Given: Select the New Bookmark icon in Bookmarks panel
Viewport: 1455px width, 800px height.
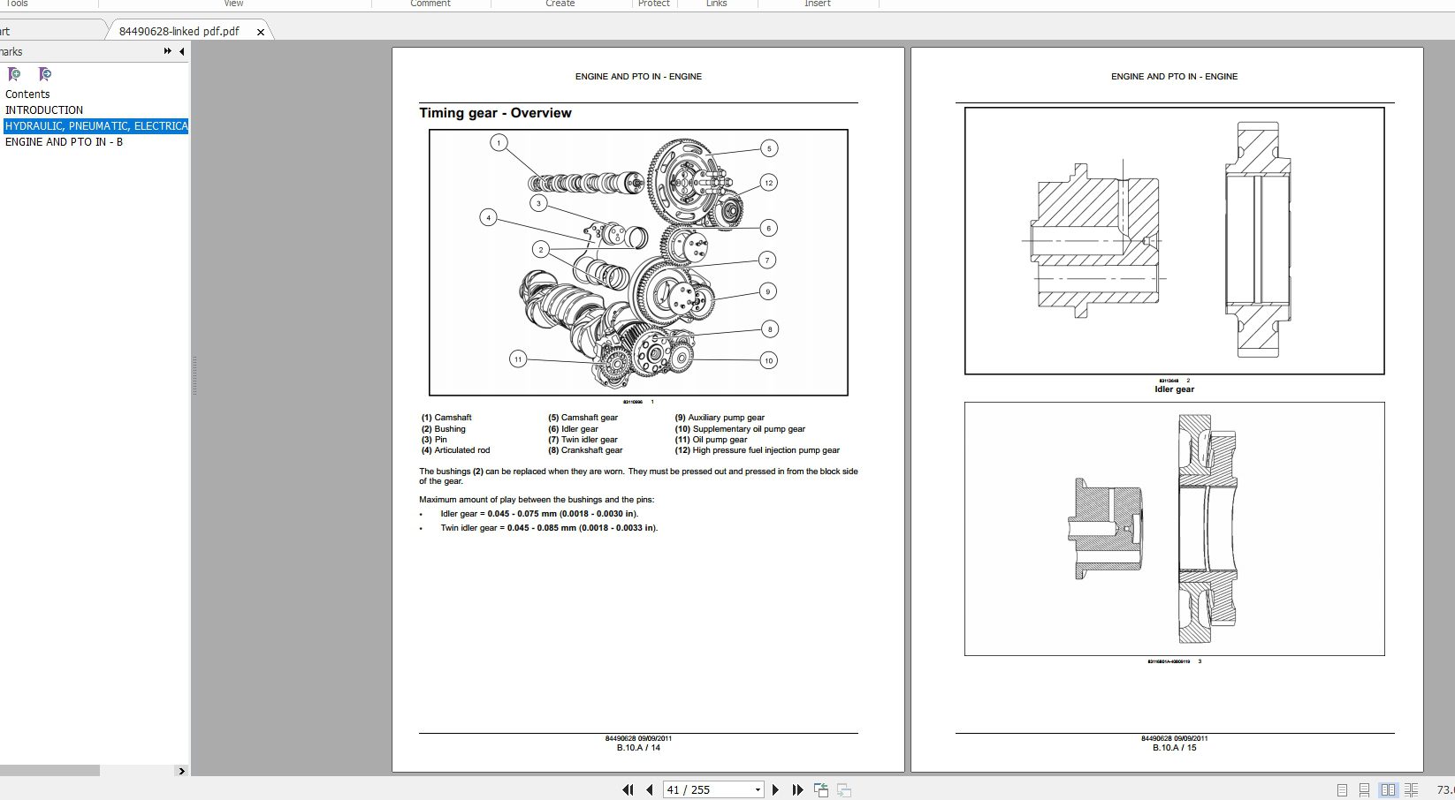Looking at the screenshot, I should (14, 74).
